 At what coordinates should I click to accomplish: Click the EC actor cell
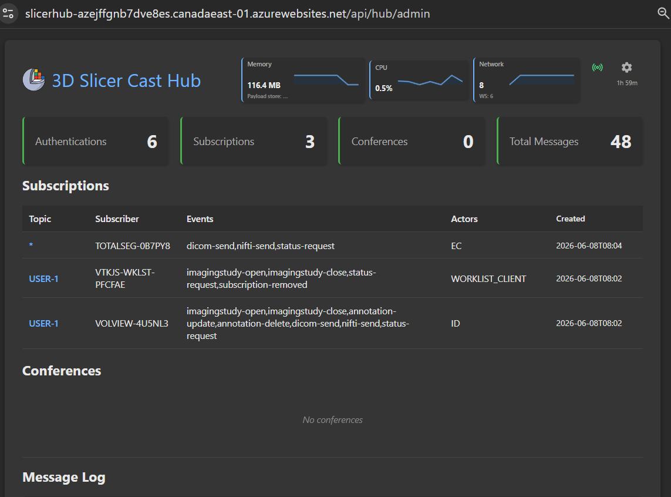[x=456, y=246]
